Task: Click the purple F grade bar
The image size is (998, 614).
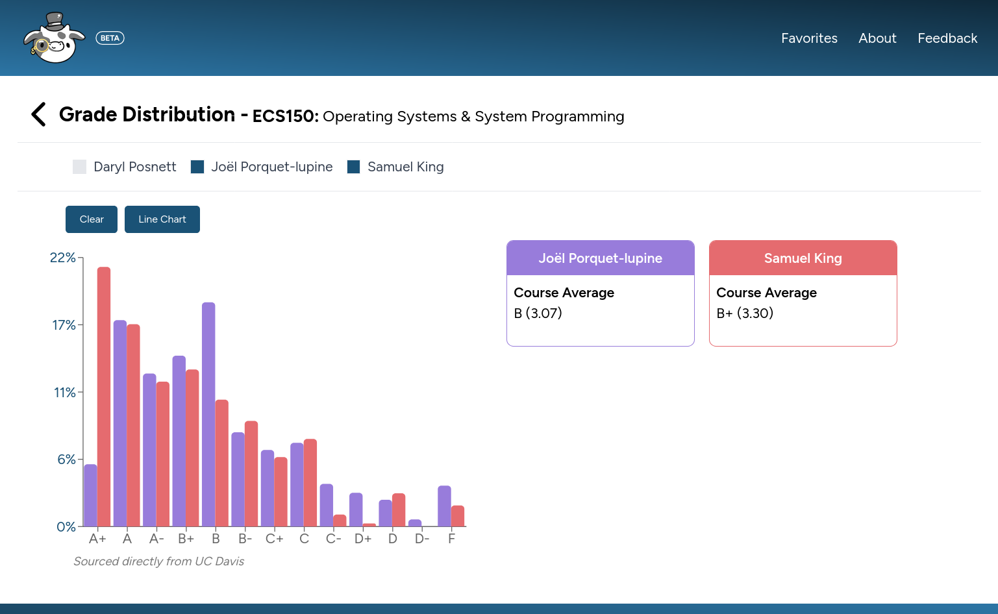Action: [x=444, y=506]
